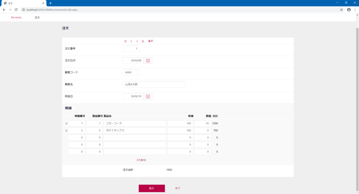Viewport: 359px width, 194px height.
Task: Click the 注文合計 value 1950
Action: pyautogui.click(x=169, y=170)
